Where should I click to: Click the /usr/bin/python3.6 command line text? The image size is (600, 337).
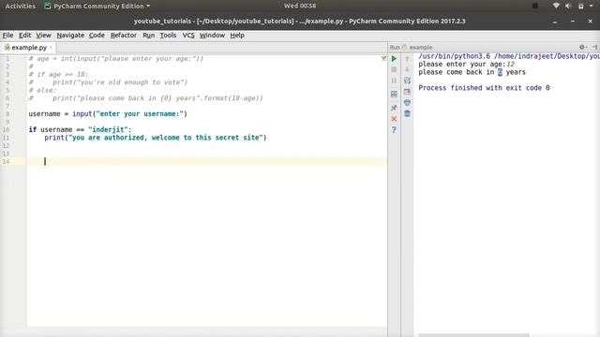coord(508,56)
